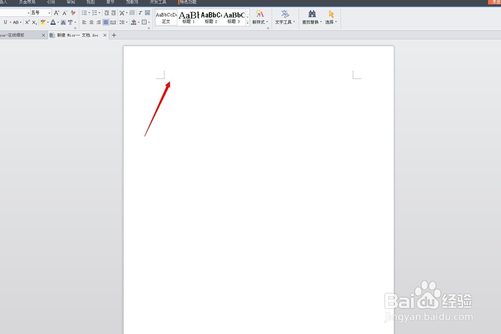
Task: Align text to the left
Action: [x=84, y=23]
